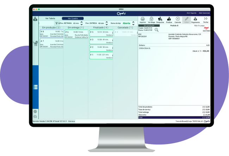The image size is (229, 156).
Task: Adjust the Prev. ENTREGA 60 min stepper
Action: pos(107,23)
